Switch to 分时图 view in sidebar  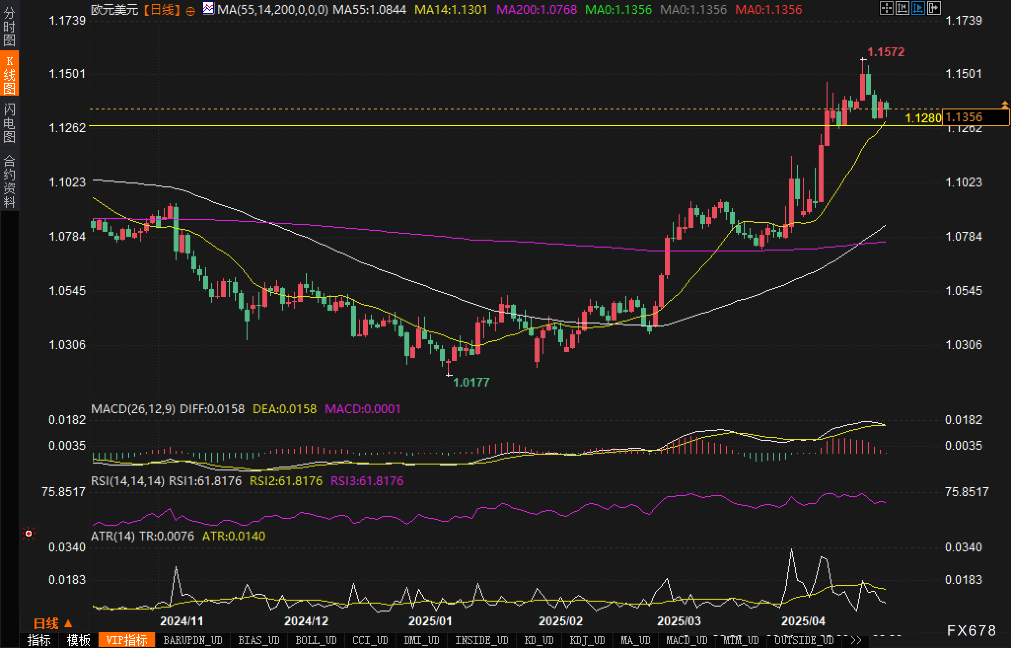9,27
